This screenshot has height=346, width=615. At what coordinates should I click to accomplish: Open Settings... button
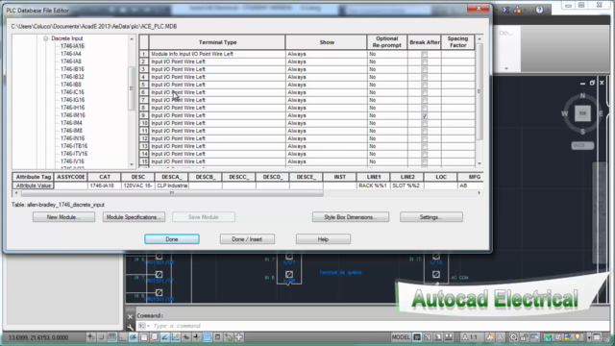(431, 217)
